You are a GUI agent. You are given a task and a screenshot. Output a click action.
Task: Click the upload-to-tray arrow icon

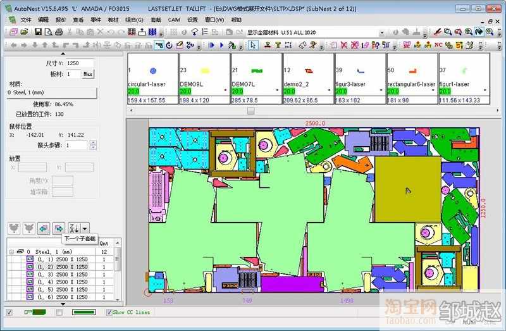click(x=142, y=32)
